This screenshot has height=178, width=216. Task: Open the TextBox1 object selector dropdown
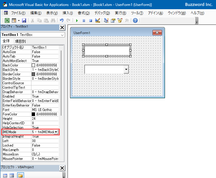pyautogui.click(x=62, y=35)
